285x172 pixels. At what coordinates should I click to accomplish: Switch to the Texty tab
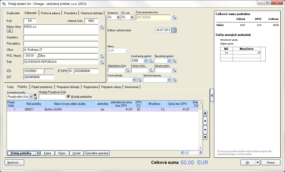(x=10, y=87)
